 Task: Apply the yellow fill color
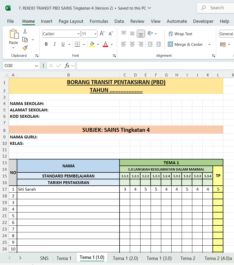[x=92, y=44]
